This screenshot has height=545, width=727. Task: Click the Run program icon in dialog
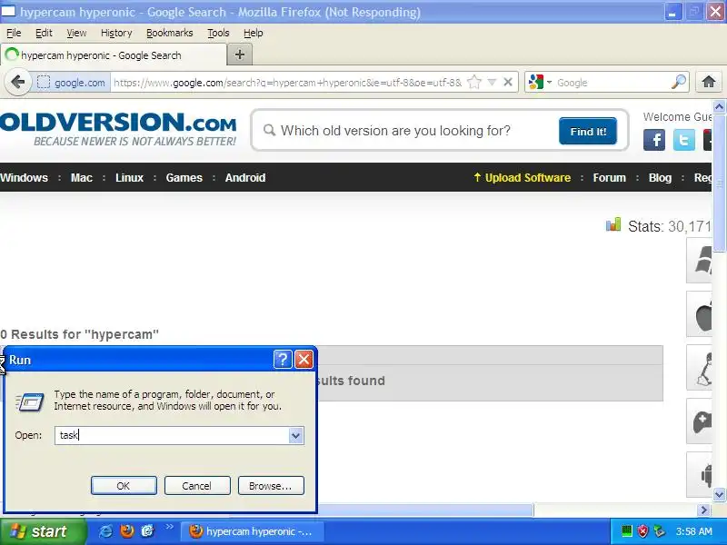point(30,401)
